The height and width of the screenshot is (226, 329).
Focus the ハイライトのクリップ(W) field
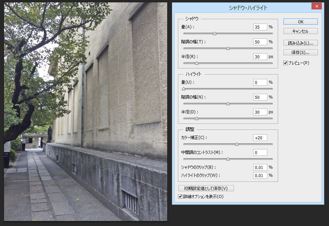coord(260,175)
